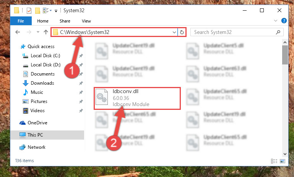Switch to large thumbnails view icon

(283, 161)
